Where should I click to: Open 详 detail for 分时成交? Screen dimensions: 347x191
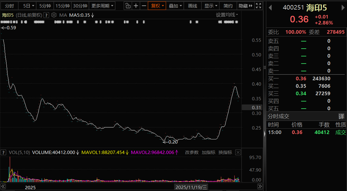pos(341,117)
